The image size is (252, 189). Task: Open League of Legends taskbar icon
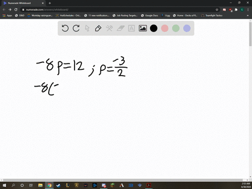[x=67, y=185]
